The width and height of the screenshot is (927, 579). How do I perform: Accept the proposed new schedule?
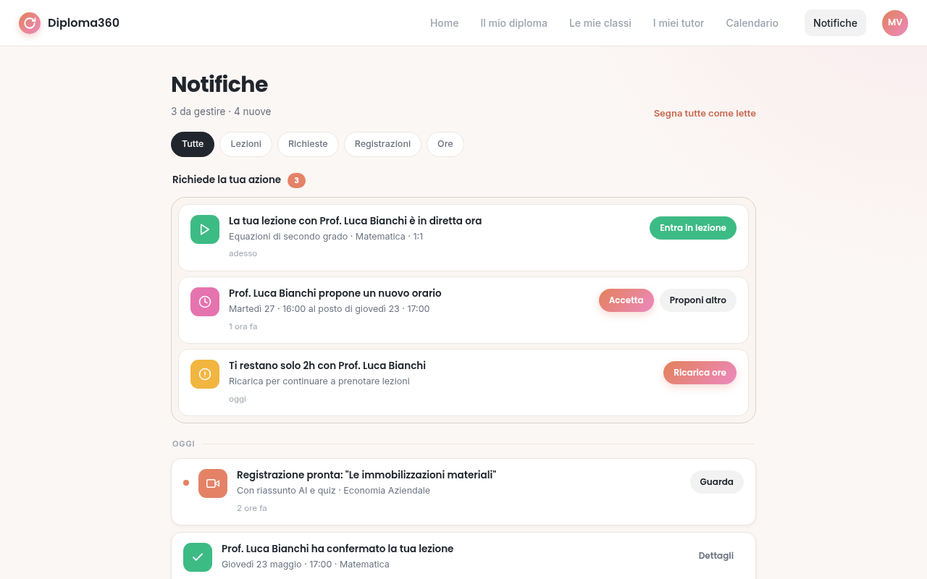(626, 300)
